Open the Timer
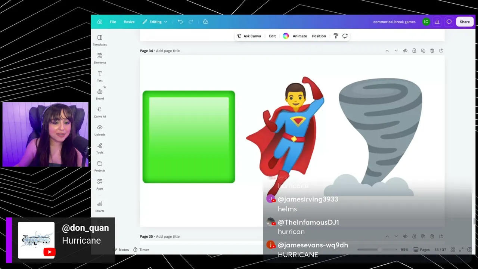 pyautogui.click(x=141, y=250)
